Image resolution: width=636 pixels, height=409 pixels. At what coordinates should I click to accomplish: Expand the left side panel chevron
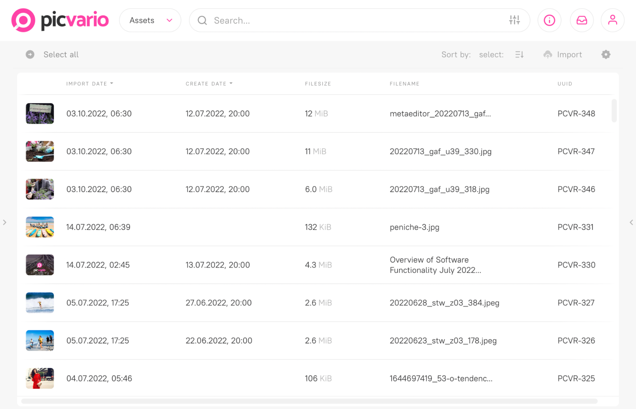tap(5, 222)
